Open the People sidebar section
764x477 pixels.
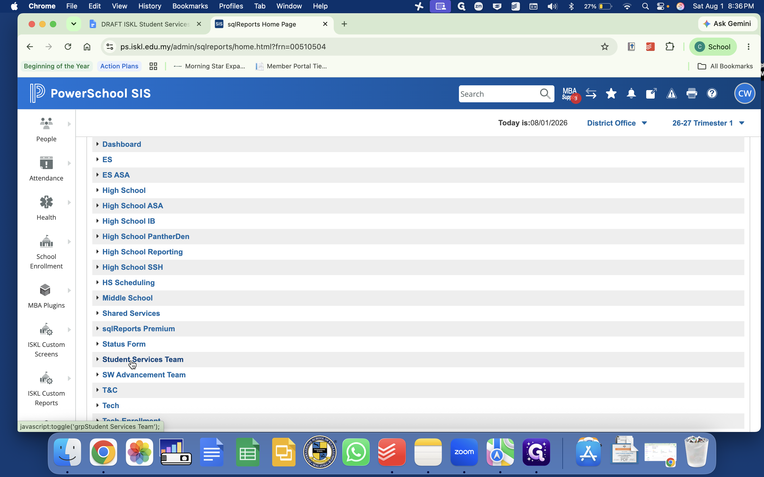46,129
